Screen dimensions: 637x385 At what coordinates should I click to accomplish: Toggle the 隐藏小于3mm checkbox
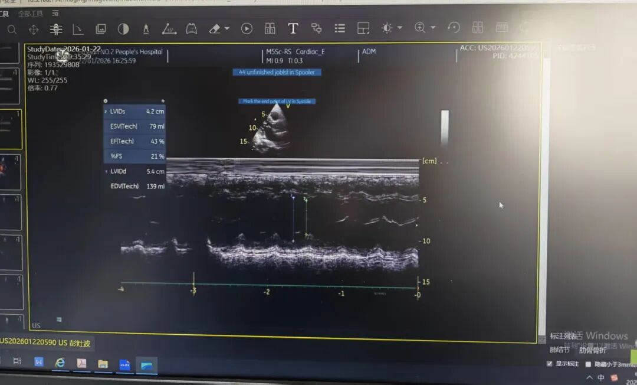click(588, 364)
